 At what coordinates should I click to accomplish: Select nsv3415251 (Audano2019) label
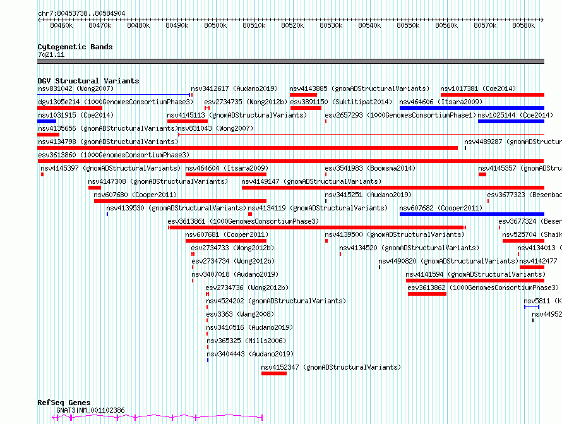[x=368, y=195]
